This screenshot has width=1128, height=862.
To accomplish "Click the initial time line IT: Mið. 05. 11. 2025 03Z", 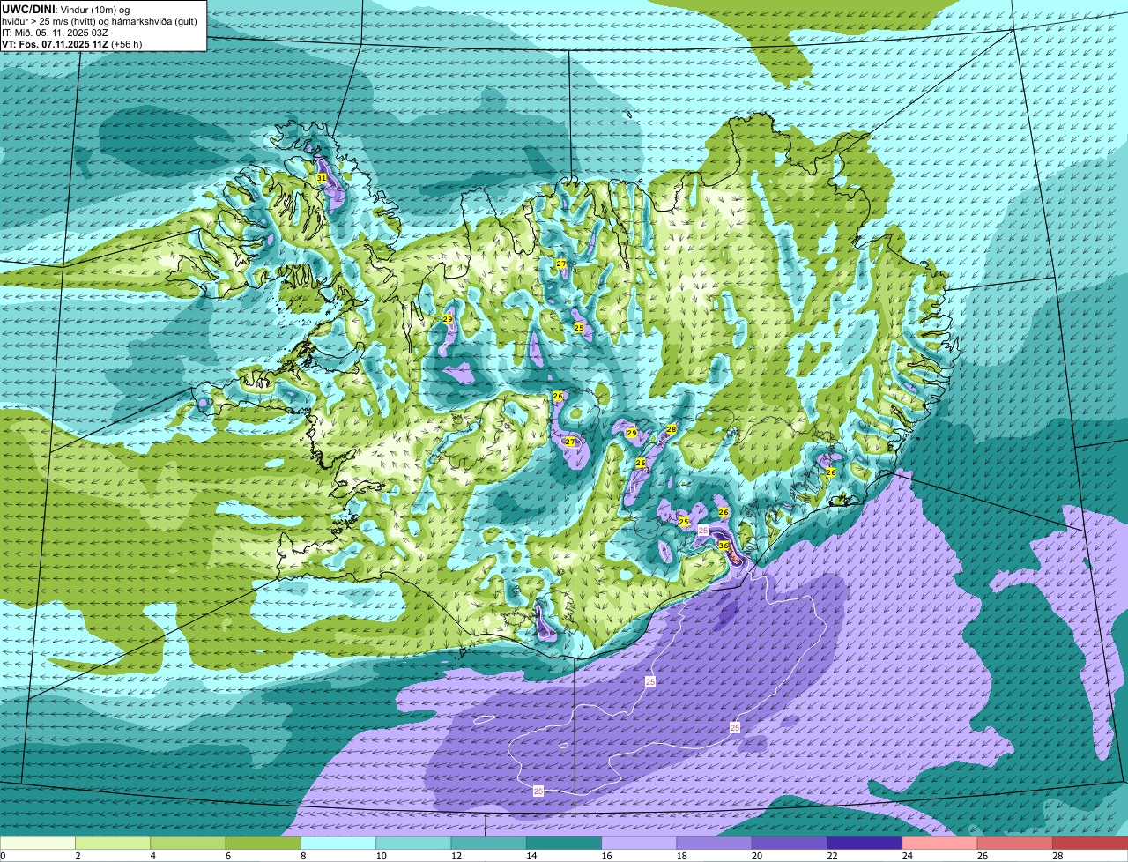I will tap(56, 33).
